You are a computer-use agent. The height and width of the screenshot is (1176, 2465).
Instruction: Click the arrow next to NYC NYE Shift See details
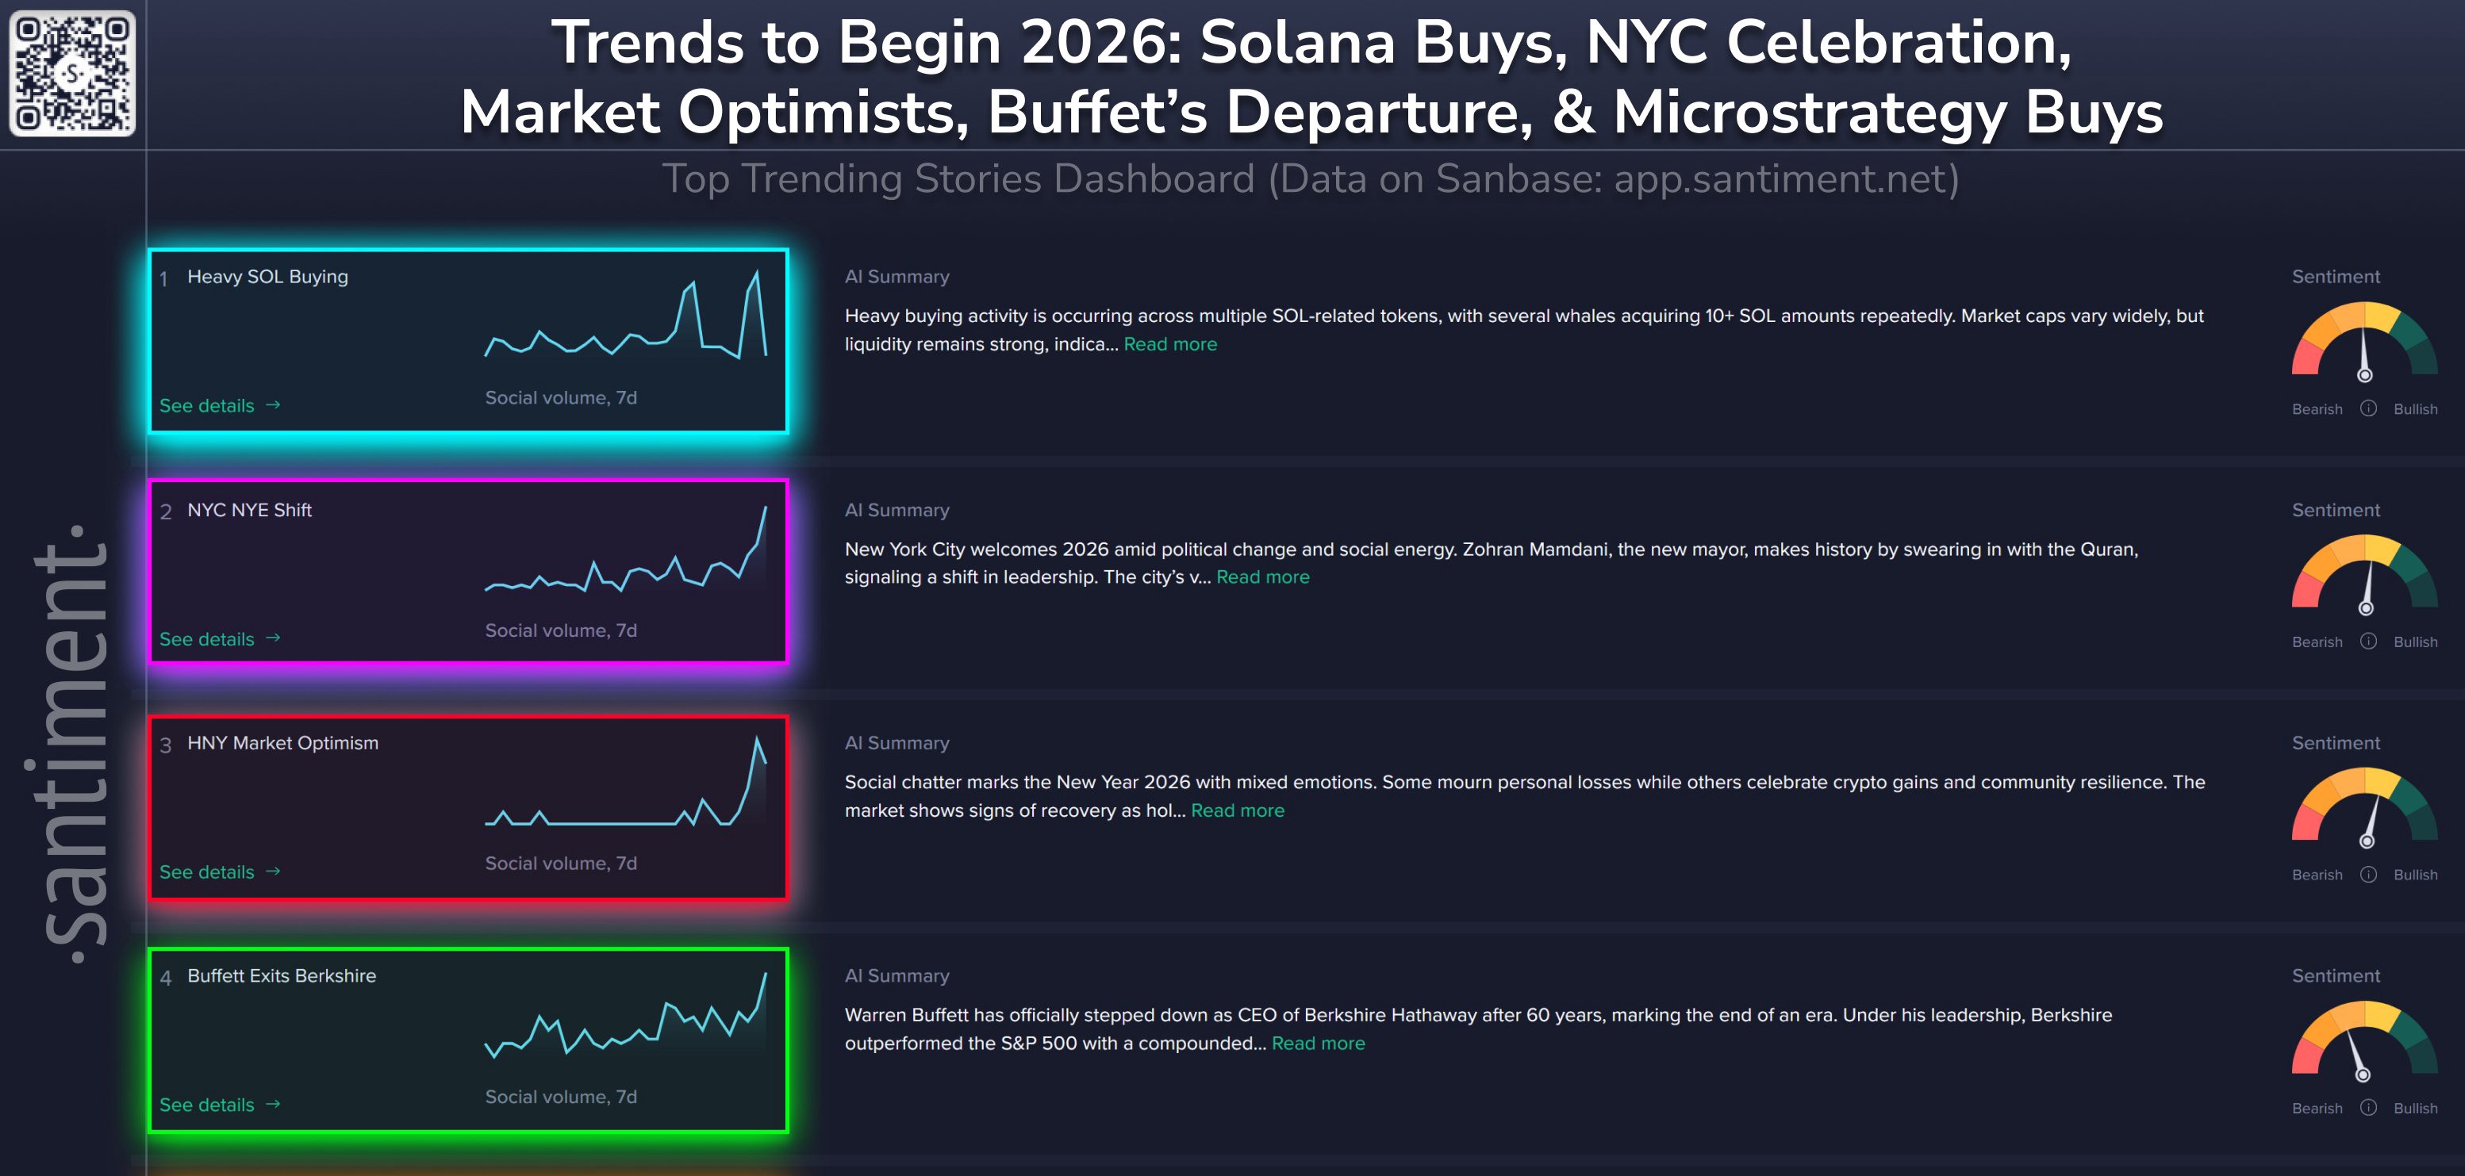pyautogui.click(x=273, y=638)
